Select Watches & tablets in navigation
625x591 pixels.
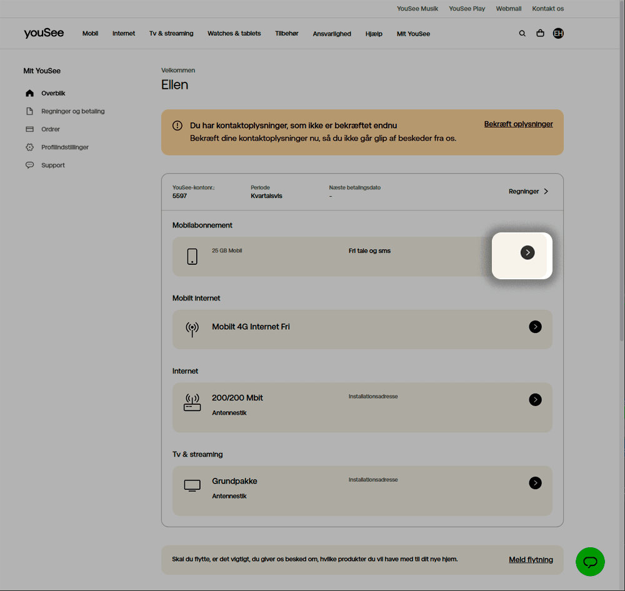point(234,34)
